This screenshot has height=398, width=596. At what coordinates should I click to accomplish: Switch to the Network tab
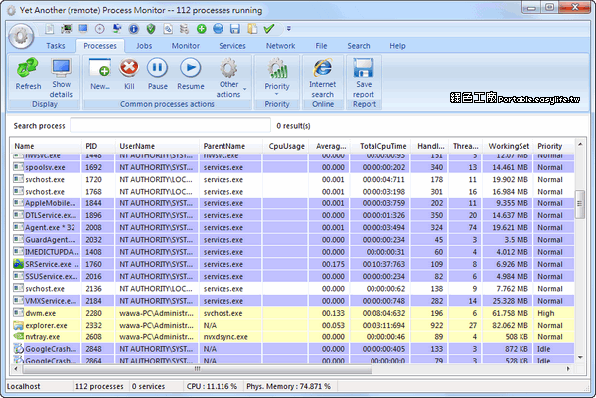280,46
